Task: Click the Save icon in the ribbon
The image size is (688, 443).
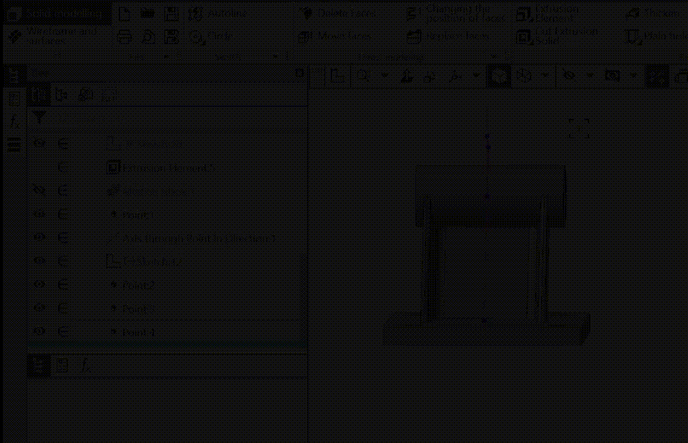Action: (x=171, y=14)
